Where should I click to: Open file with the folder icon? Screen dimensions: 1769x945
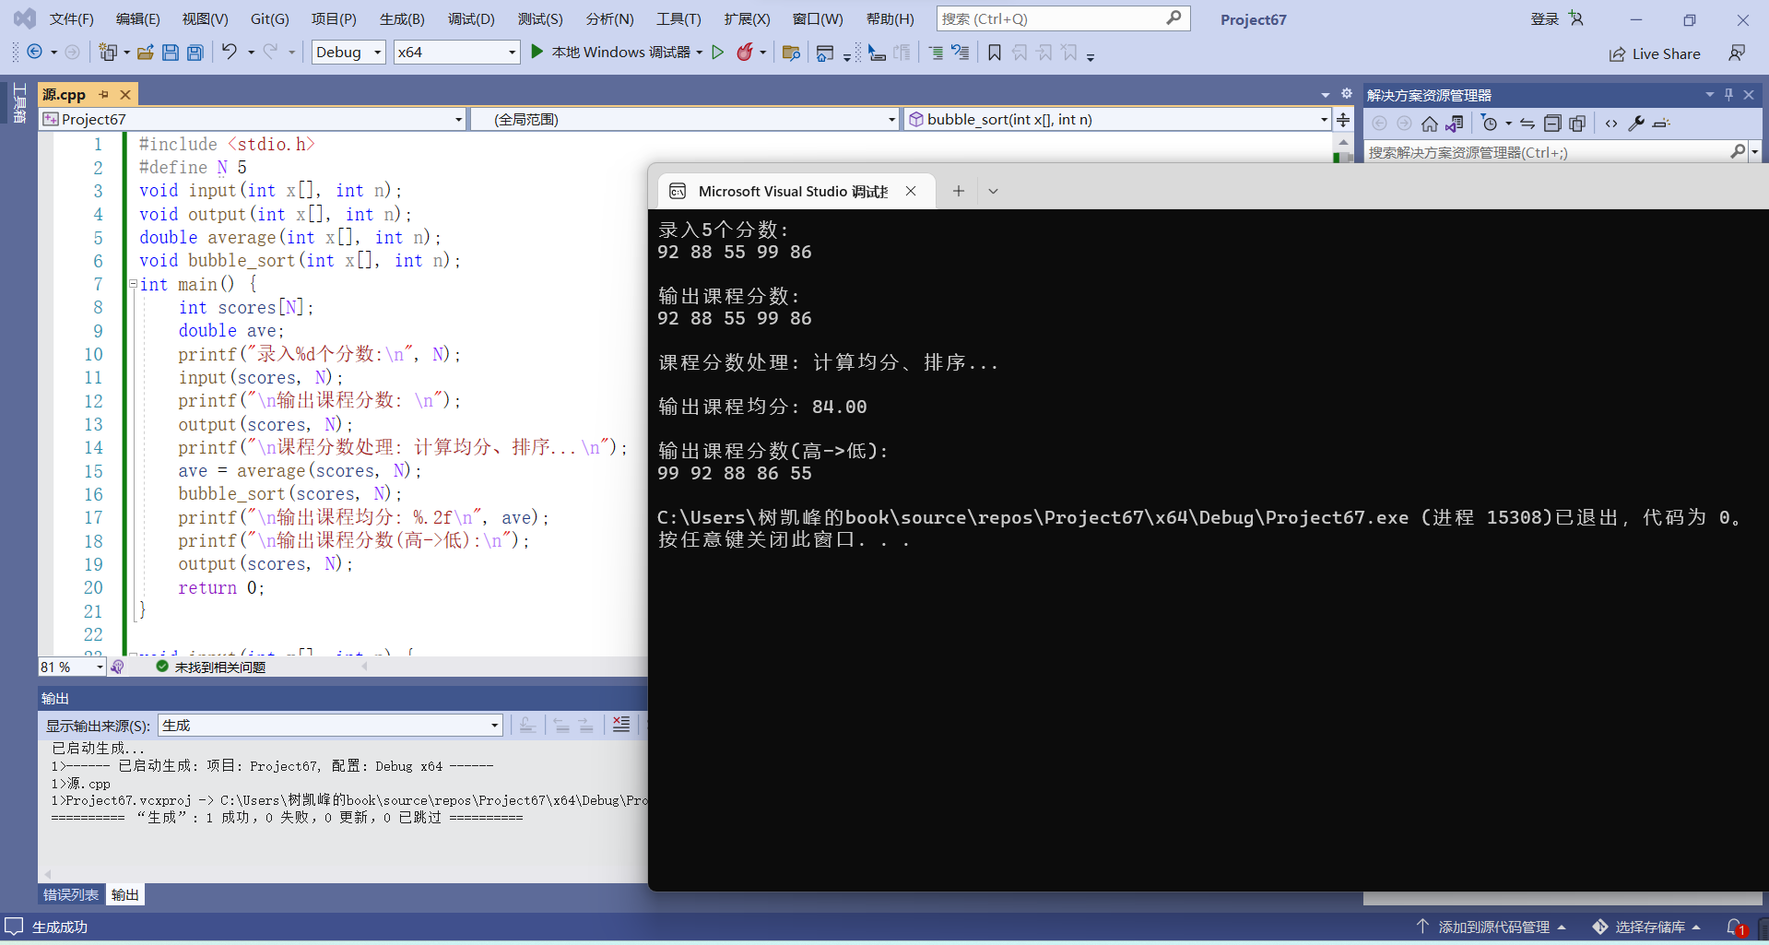[146, 53]
